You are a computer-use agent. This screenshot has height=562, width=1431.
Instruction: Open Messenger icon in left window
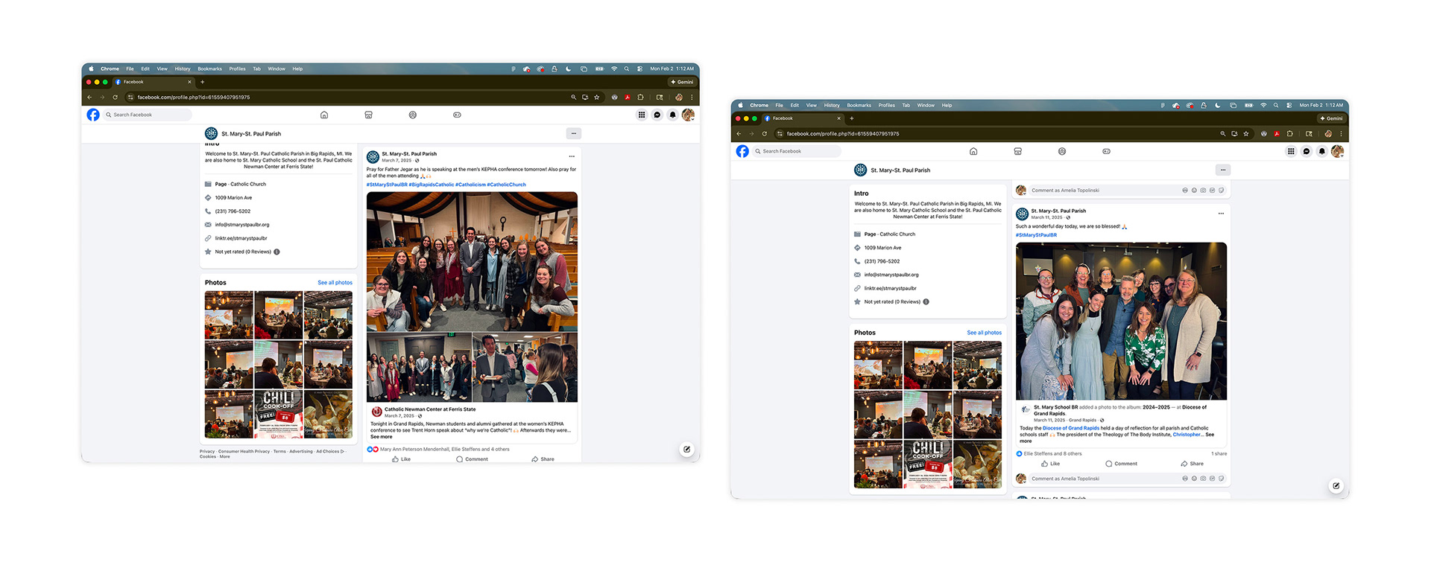[x=657, y=115]
